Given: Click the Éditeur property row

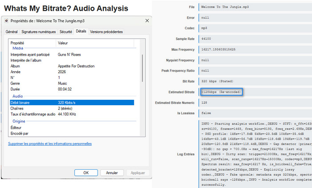Looking at the screenshot, I should point(72,127).
